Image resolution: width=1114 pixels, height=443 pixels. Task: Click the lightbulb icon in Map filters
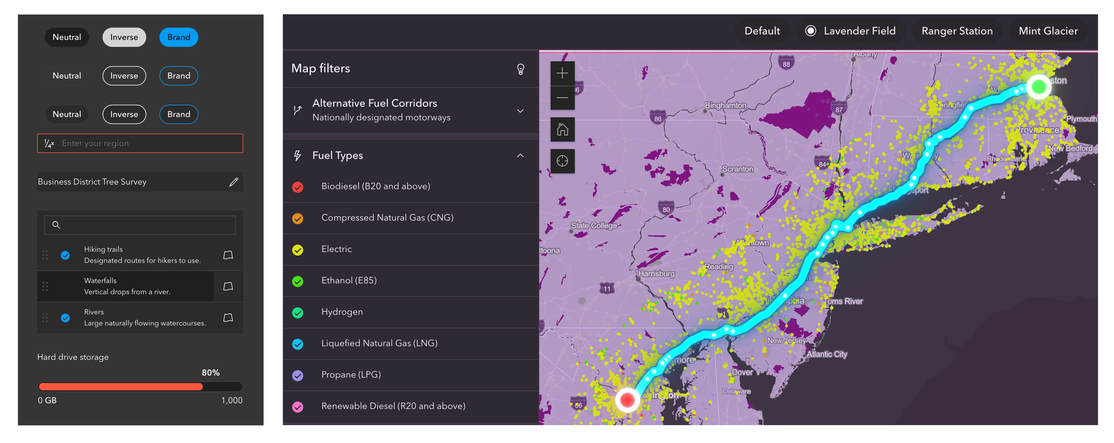tap(521, 69)
